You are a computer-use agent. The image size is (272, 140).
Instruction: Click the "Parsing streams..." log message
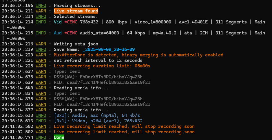77,5
